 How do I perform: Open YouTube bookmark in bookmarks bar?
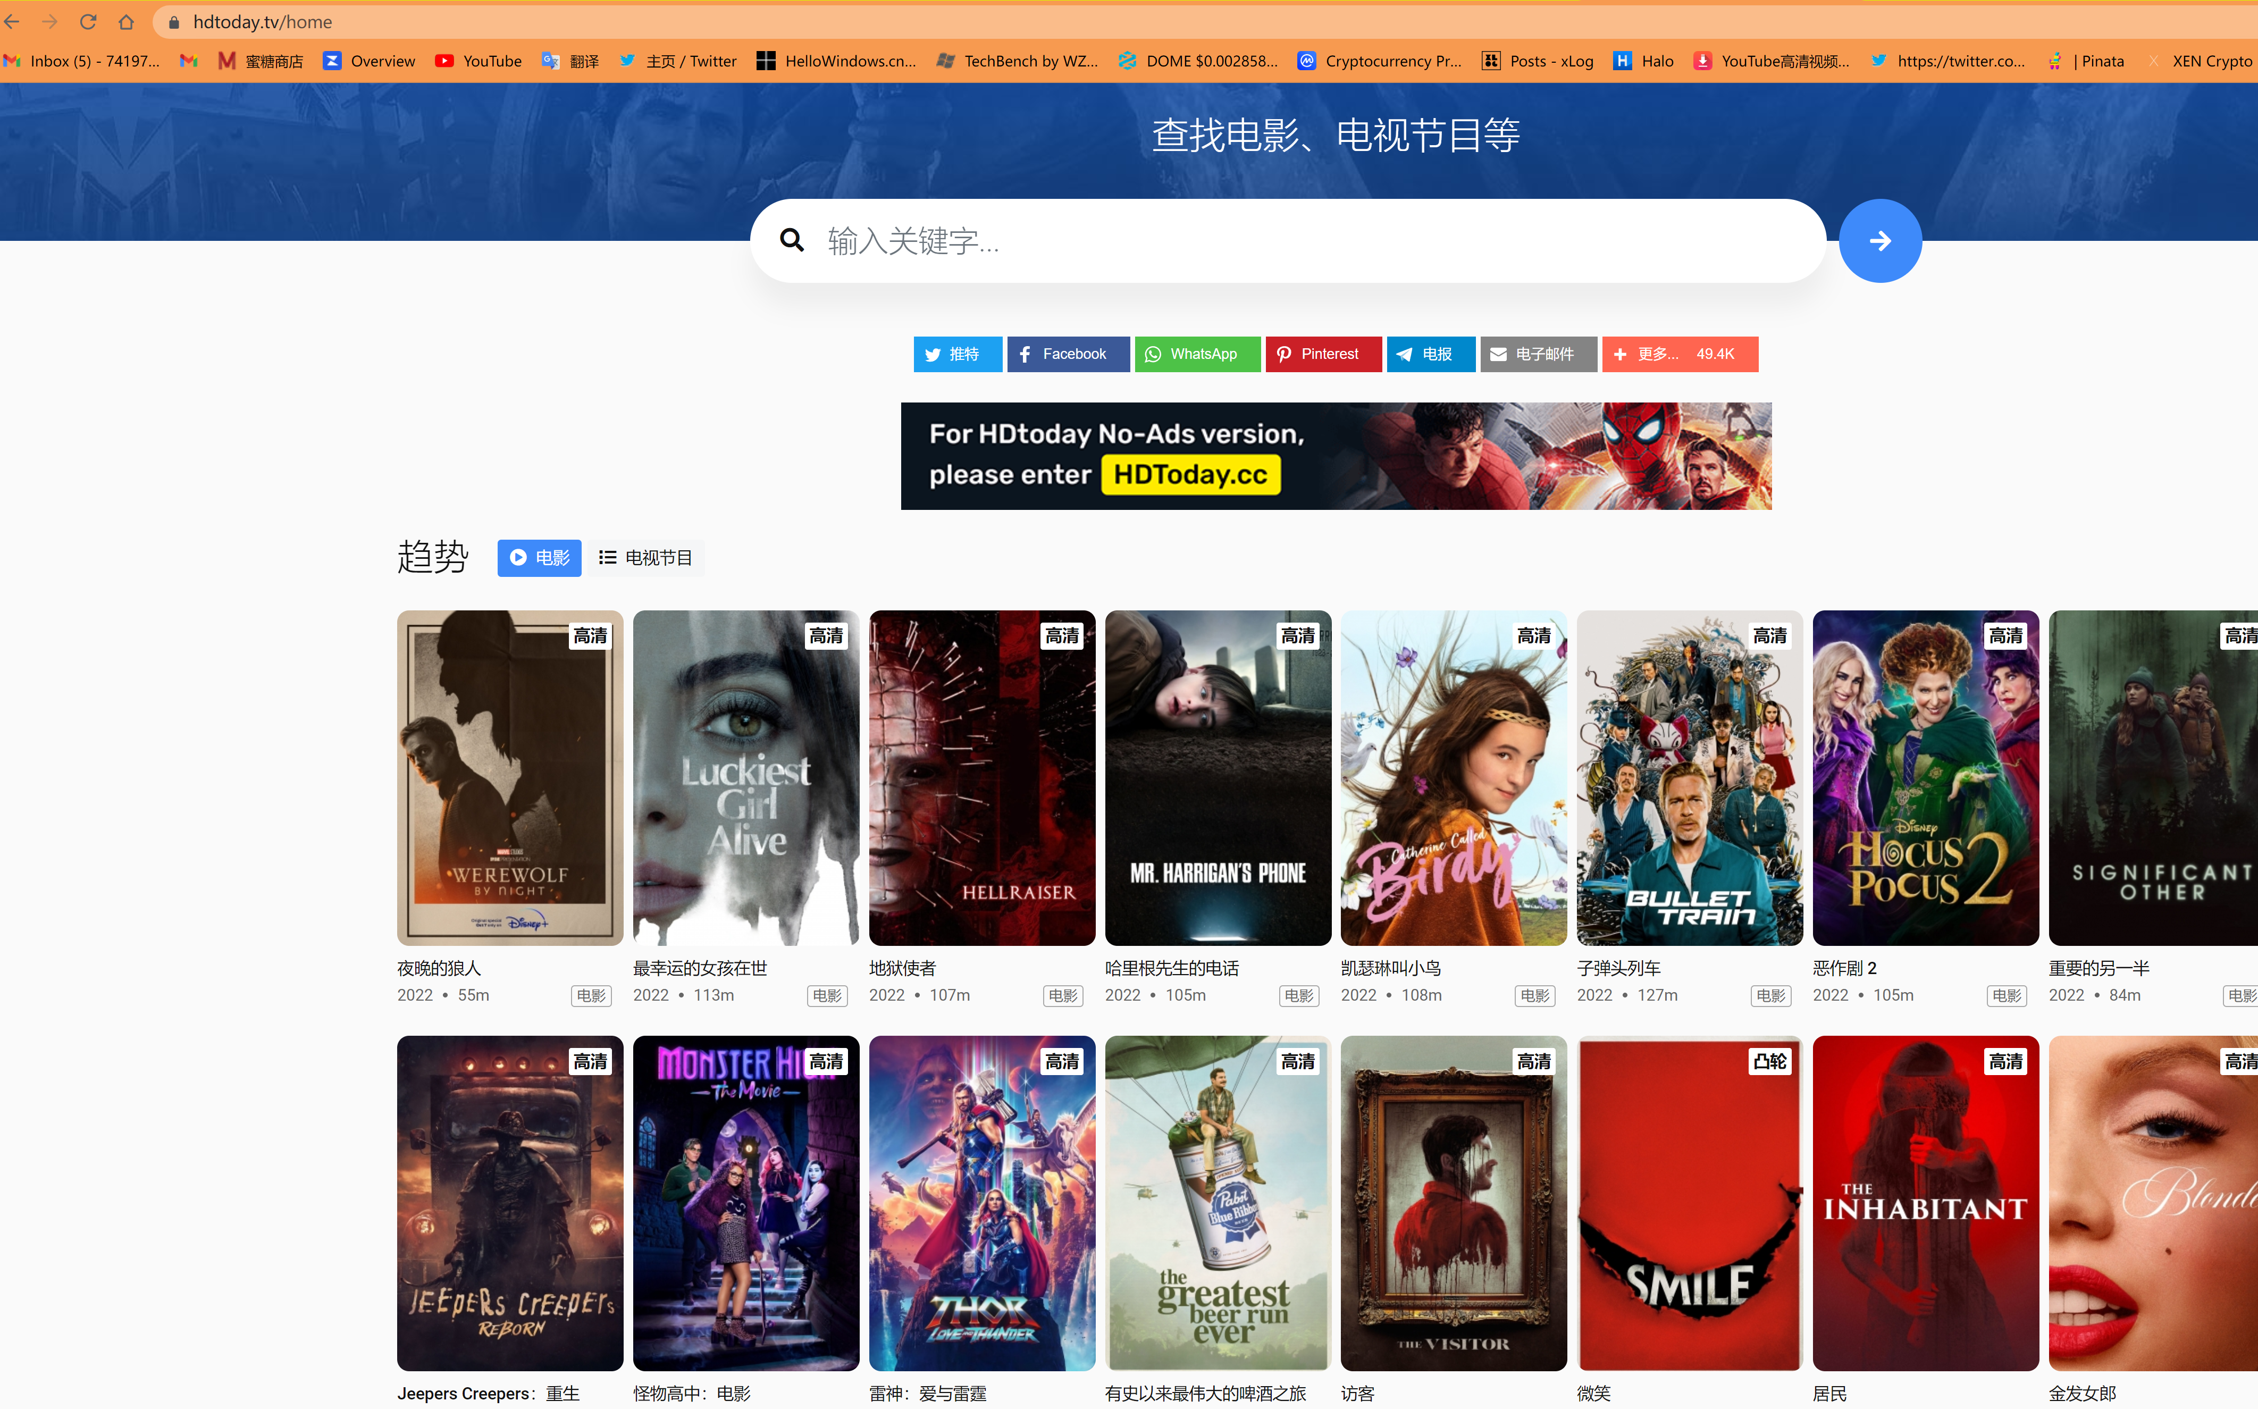pyautogui.click(x=479, y=61)
